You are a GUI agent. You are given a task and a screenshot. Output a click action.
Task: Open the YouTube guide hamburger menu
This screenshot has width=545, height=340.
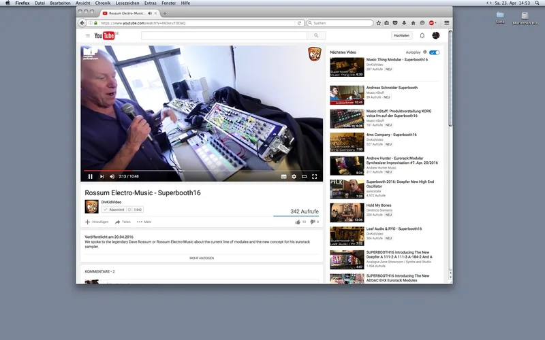[x=88, y=36]
